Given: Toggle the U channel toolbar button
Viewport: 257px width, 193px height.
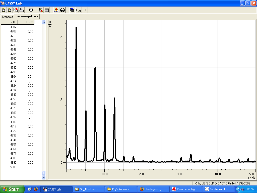Looking at the screenshot, I should 85,10.
